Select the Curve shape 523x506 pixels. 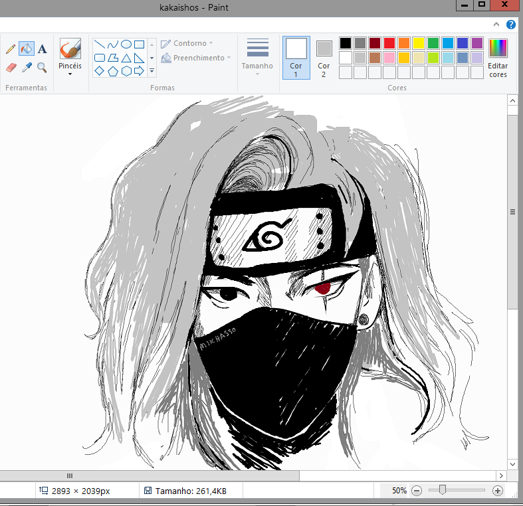(113, 44)
